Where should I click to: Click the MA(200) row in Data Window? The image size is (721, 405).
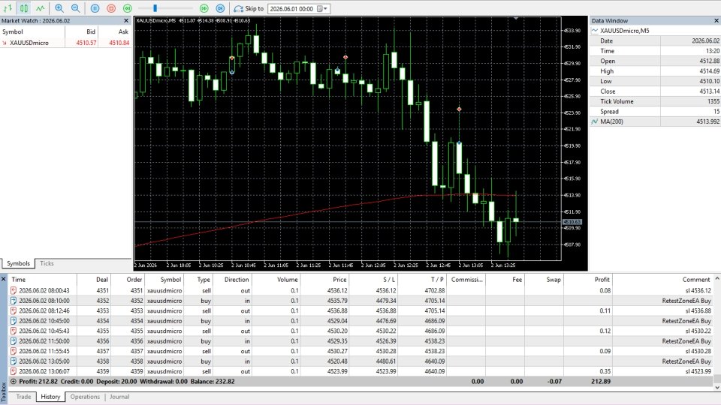pos(655,121)
